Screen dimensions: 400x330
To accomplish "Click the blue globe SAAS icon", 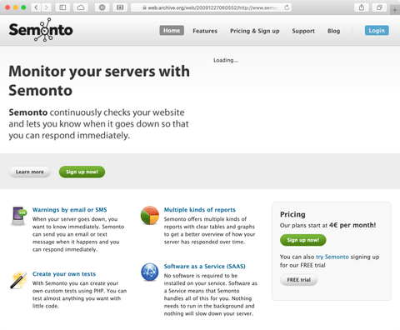I will [150, 272].
